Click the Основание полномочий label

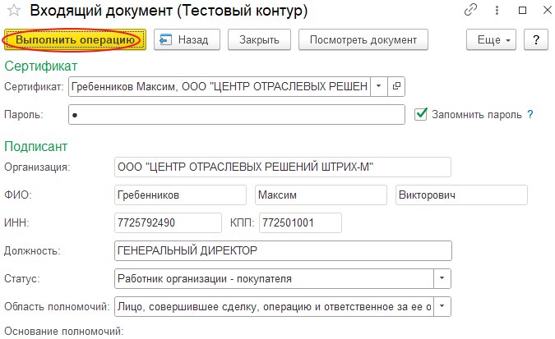(63, 332)
